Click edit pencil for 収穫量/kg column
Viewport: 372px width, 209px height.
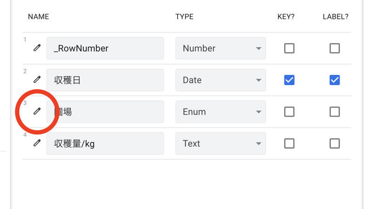tap(37, 143)
